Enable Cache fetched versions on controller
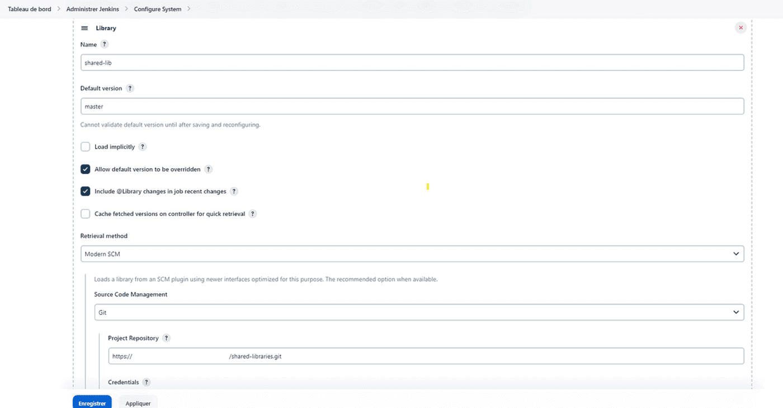The height and width of the screenshot is (408, 783). (86, 214)
